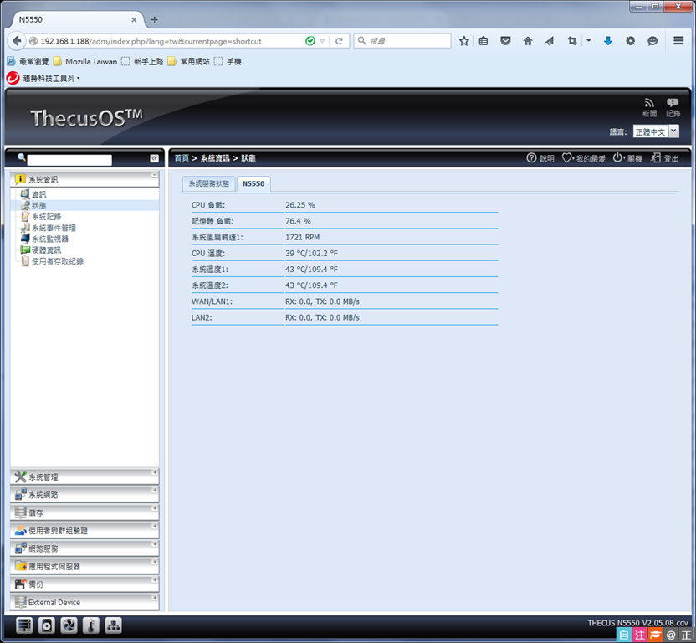696x643 pixels.
Task: Switch to the 系統服務狀態 tab
Action: [x=208, y=183]
